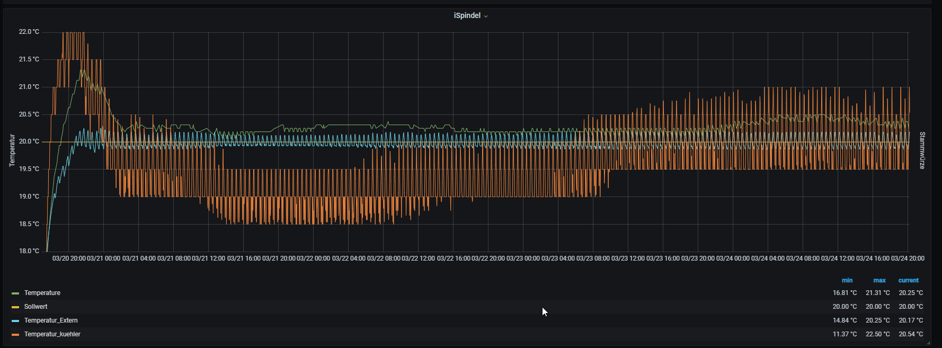Toggle the Temperature series in the legend
This screenshot has height=348, width=942.
point(42,293)
